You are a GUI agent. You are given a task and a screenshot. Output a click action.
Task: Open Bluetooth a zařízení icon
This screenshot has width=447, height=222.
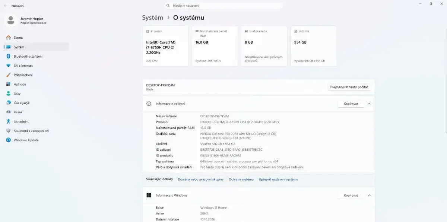click(x=8, y=56)
